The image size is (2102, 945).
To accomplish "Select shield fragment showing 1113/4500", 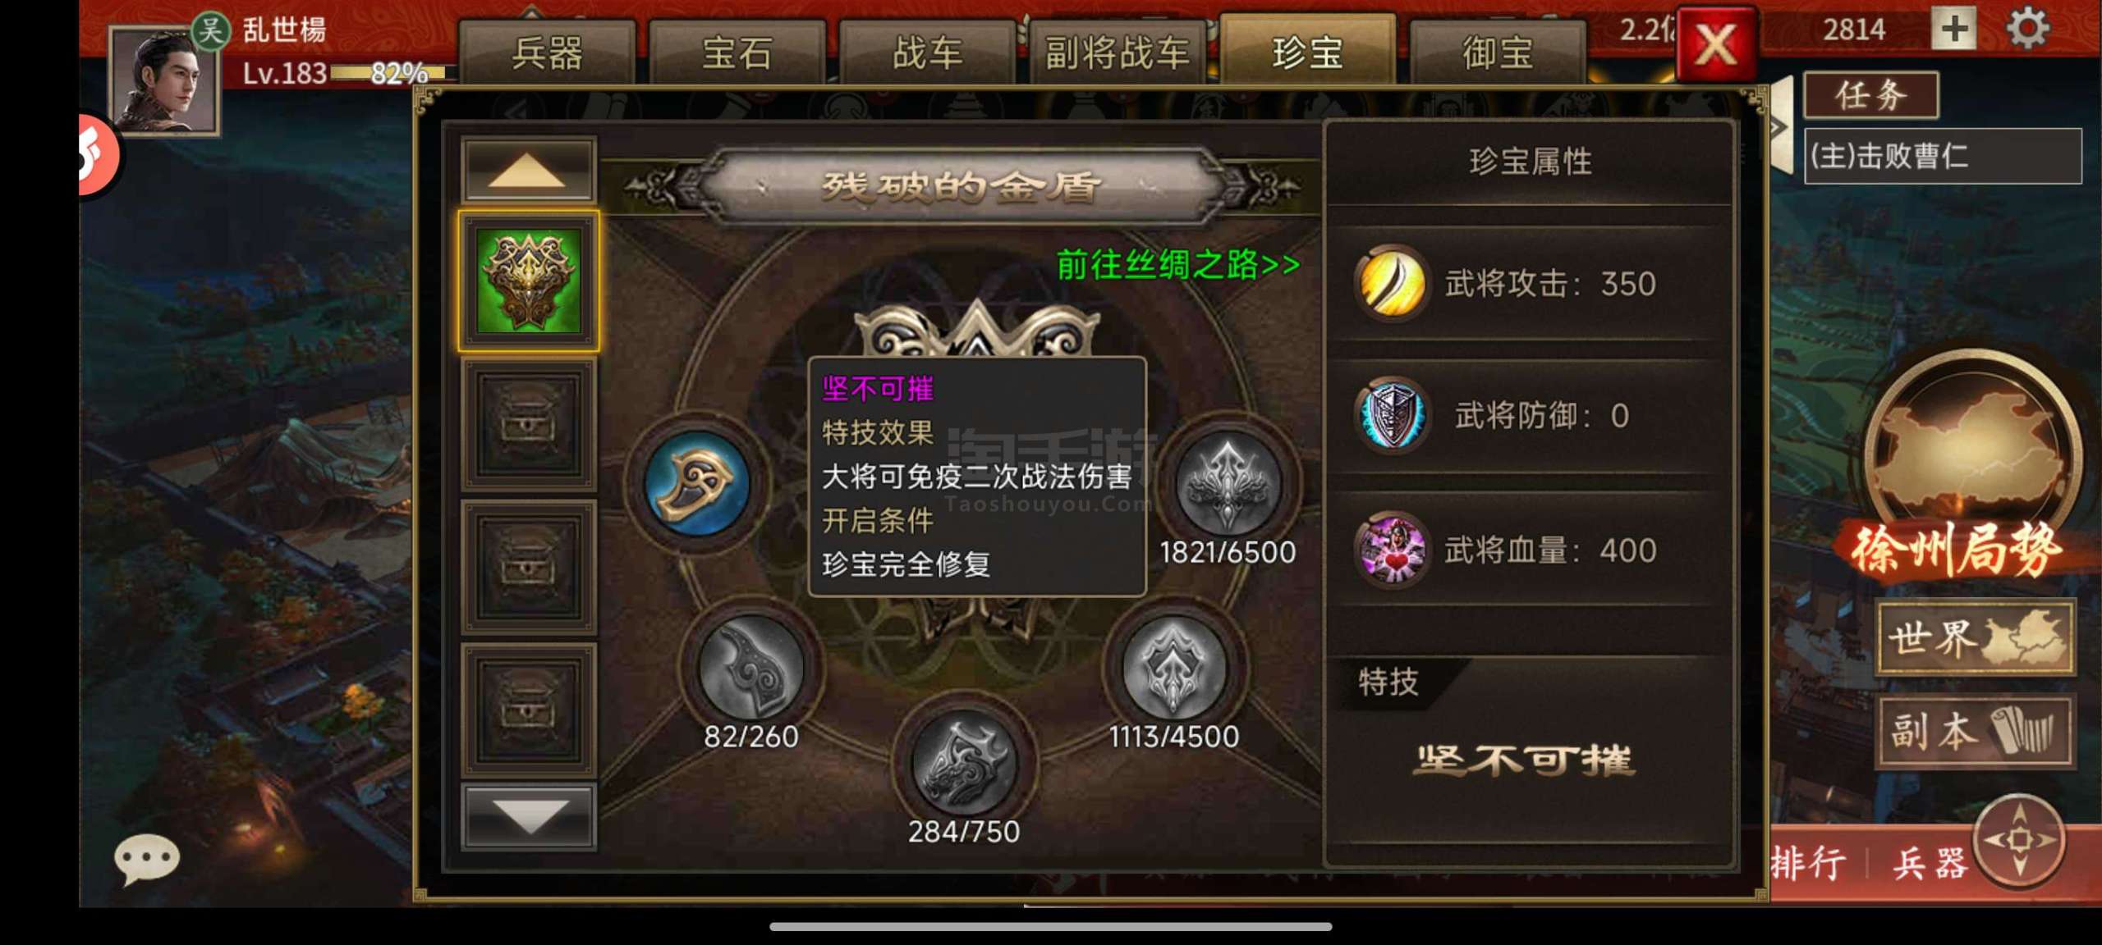I will (1174, 668).
